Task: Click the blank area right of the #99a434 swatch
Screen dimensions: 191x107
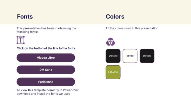Action: click(x=148, y=73)
